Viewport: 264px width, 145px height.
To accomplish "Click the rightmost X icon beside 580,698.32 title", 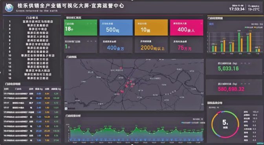I will tap(249, 84).
